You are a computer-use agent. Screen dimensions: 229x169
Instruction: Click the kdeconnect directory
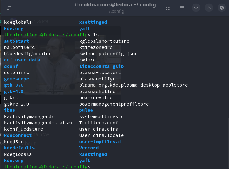click(x=18, y=135)
